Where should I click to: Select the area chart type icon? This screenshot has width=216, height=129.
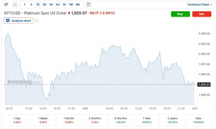pos(15,4)
